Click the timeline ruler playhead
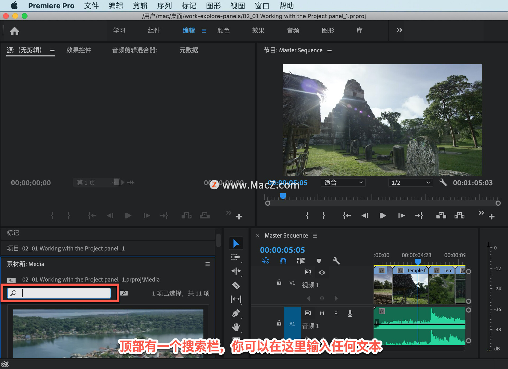508x369 pixels. pos(418,261)
